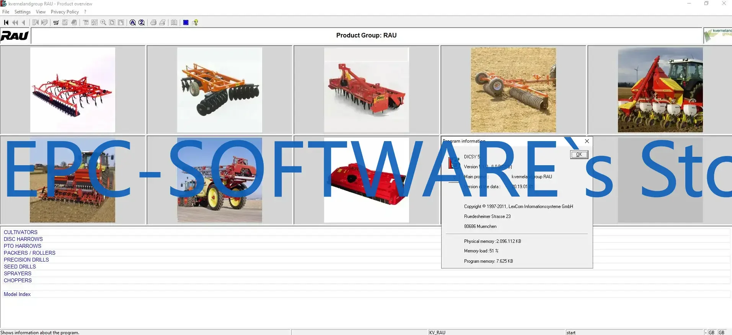Click the list view icon before the zoom tools
Image resolution: width=732 pixels, height=335 pixels.
pyautogui.click(x=86, y=23)
